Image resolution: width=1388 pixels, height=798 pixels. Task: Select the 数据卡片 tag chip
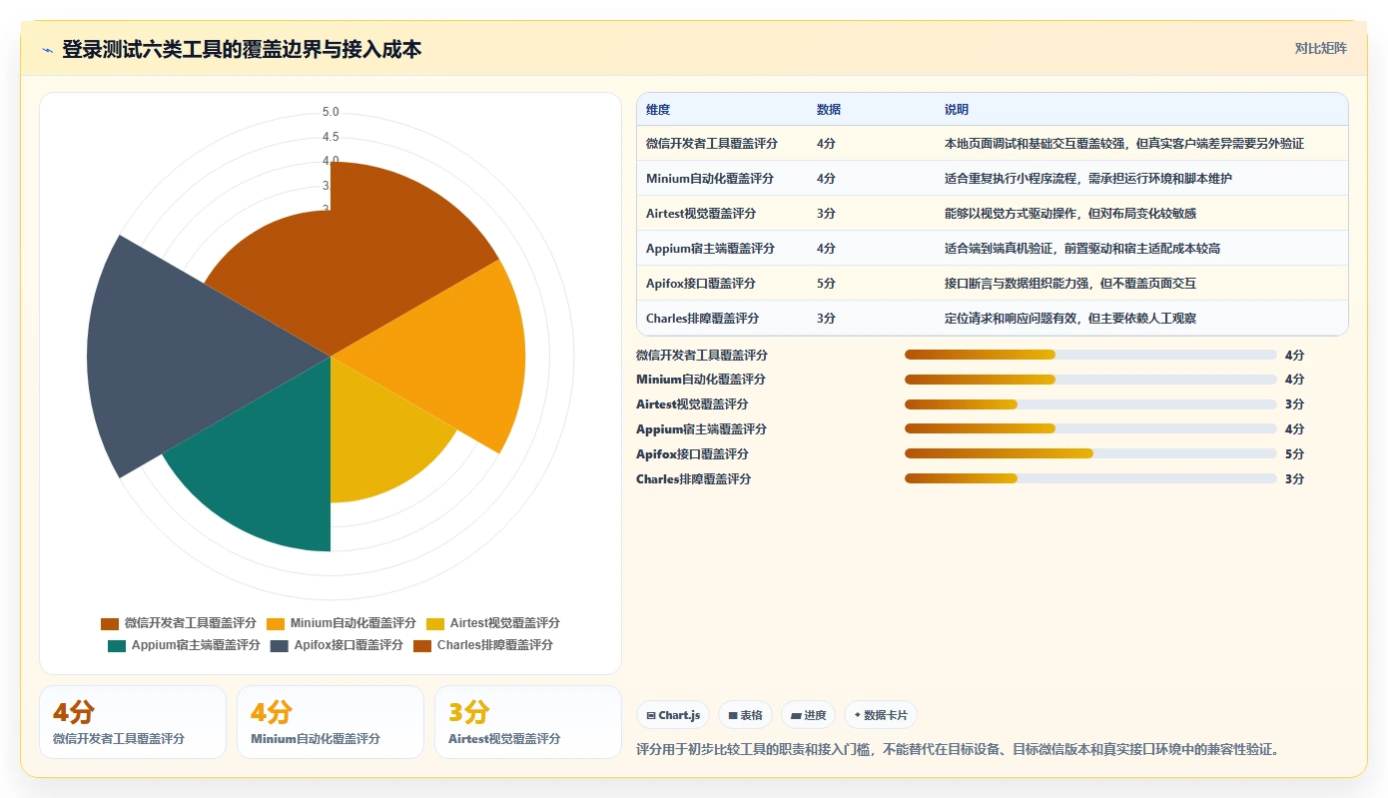881,715
